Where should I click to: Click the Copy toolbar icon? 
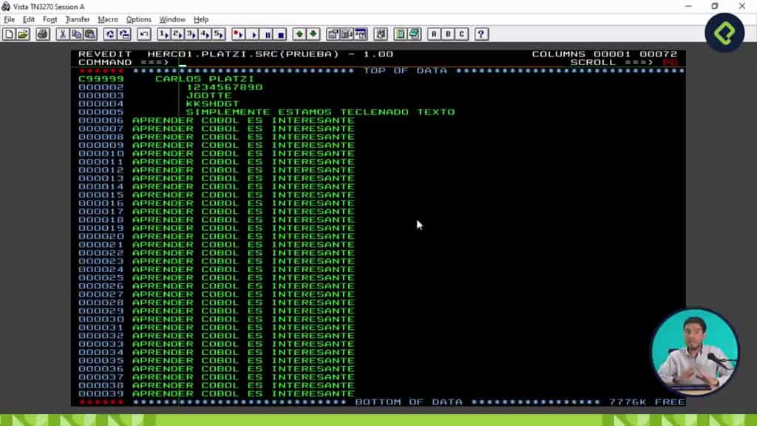pos(76,34)
